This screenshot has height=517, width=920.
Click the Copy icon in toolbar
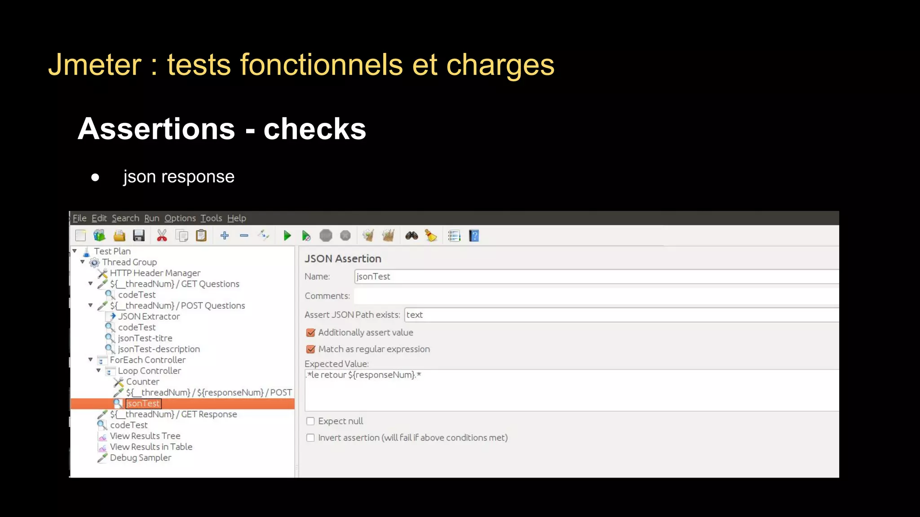[182, 236]
